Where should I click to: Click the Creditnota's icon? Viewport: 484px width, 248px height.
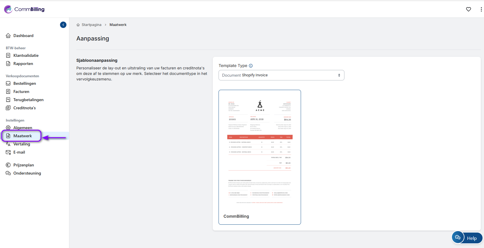coord(8,108)
